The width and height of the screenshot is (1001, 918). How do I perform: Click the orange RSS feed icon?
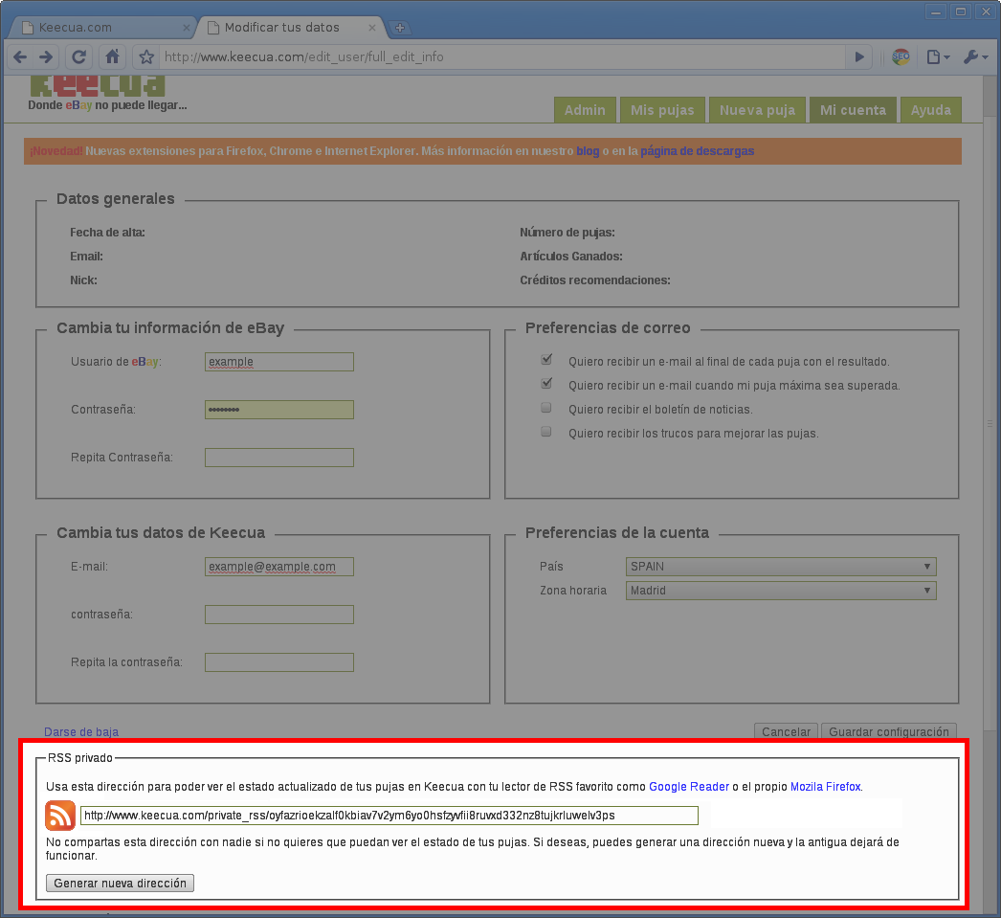point(60,816)
